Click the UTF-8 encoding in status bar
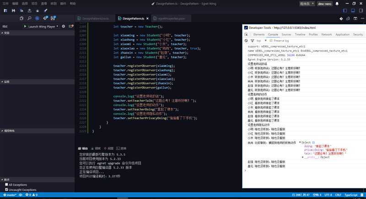 (328, 195)
